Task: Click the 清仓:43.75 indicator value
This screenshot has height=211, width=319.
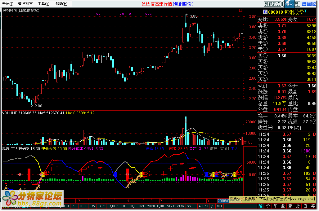Action: [x=155, y=149]
